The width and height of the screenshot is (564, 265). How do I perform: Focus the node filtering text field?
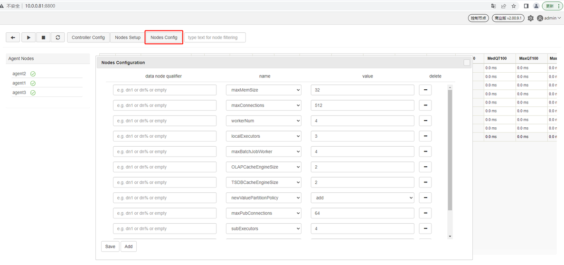215,38
